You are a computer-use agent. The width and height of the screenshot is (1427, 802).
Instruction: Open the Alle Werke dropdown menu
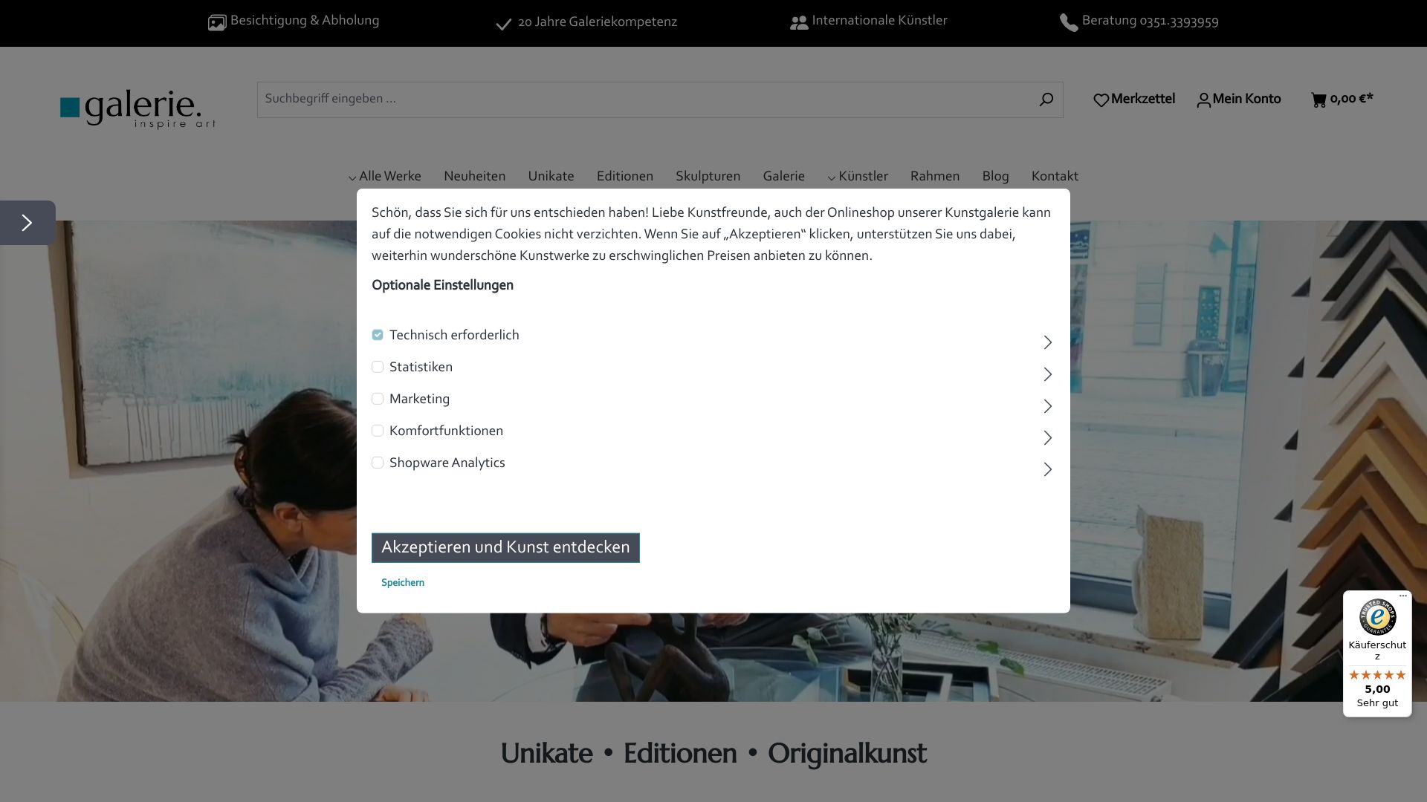[x=384, y=177]
